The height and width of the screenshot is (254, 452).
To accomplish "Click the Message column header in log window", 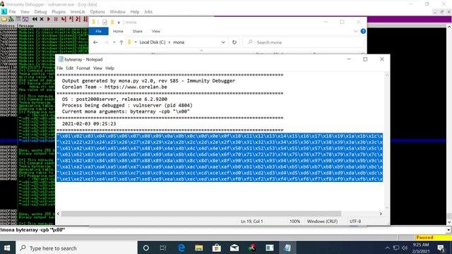I will (27, 26).
